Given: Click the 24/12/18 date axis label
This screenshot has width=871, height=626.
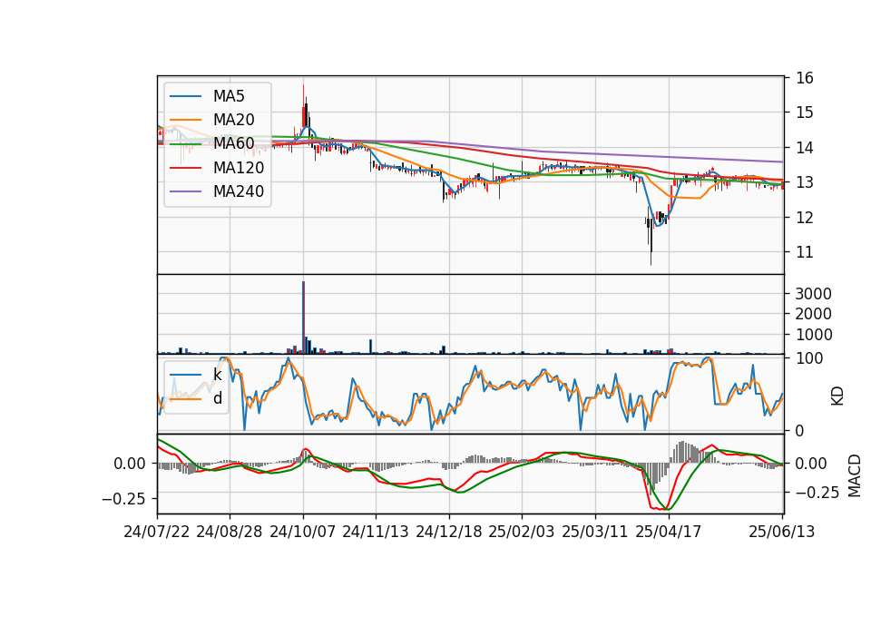Looking at the screenshot, I should pos(449,532).
